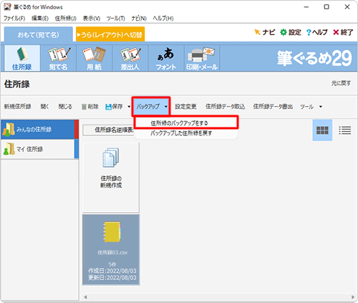The height and width of the screenshot is (303, 358).
Task: Switch to うら(レイアウト)へ切替 tab
Action: point(110,35)
